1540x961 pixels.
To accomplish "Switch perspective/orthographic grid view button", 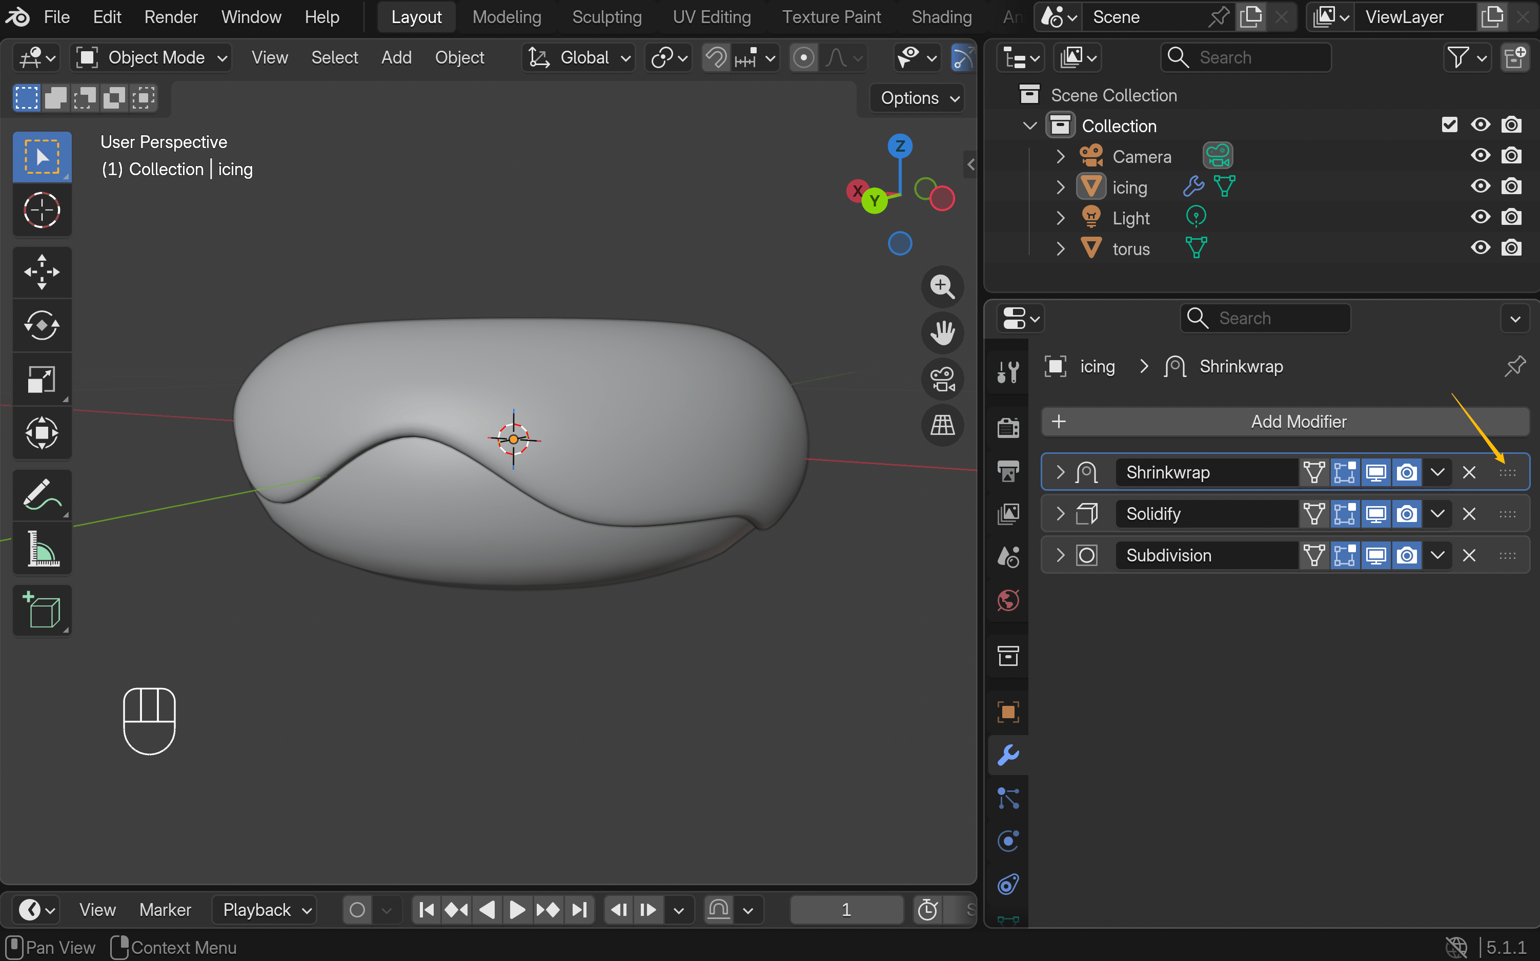I will click(x=942, y=425).
